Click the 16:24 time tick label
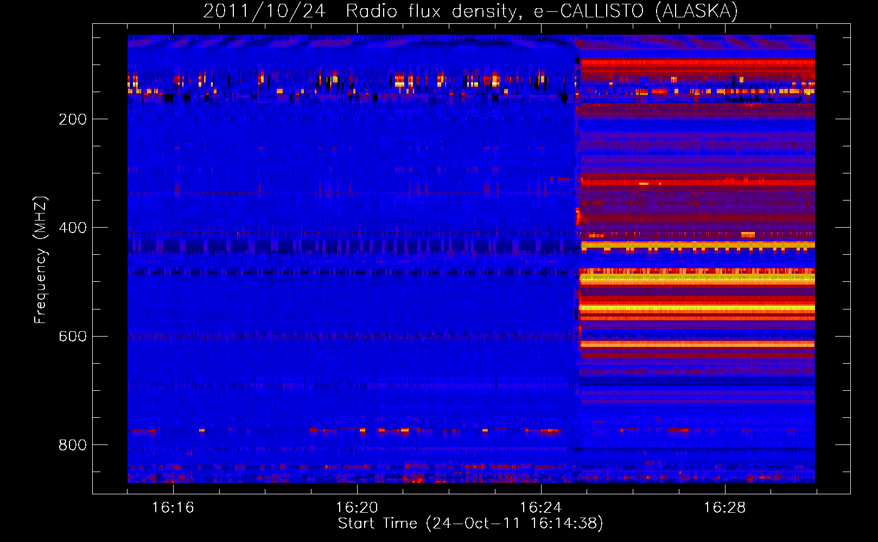 [540, 508]
